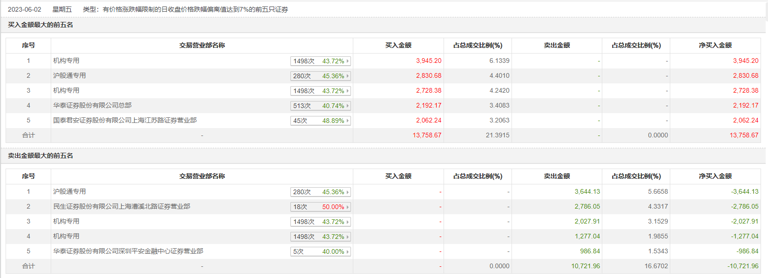This screenshot has height=278, width=768.
Task: Open the 513次 40.74% dropdown
Action: pos(320,106)
